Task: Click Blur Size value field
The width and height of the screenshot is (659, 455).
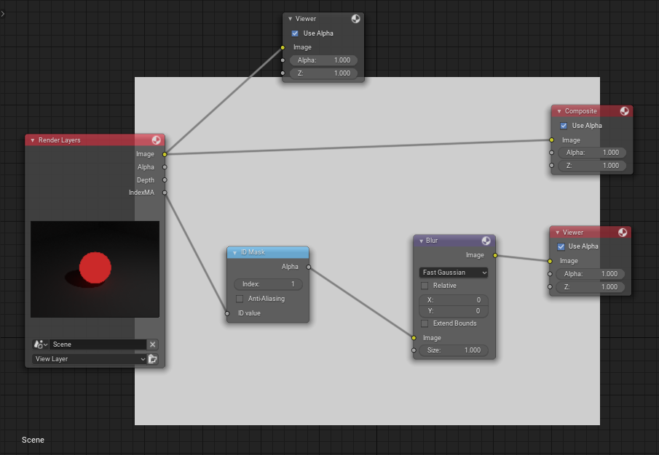Action: coord(454,350)
